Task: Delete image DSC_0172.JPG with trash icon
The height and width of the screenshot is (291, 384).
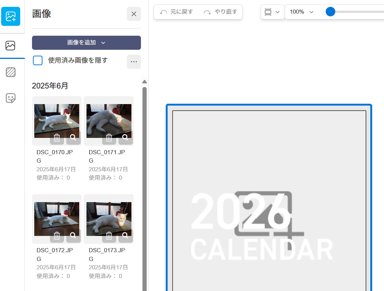Action: 57,236
